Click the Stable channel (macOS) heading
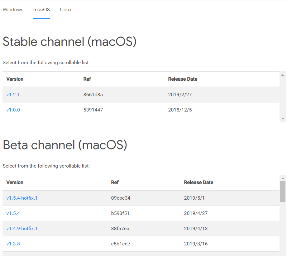 point(69,41)
